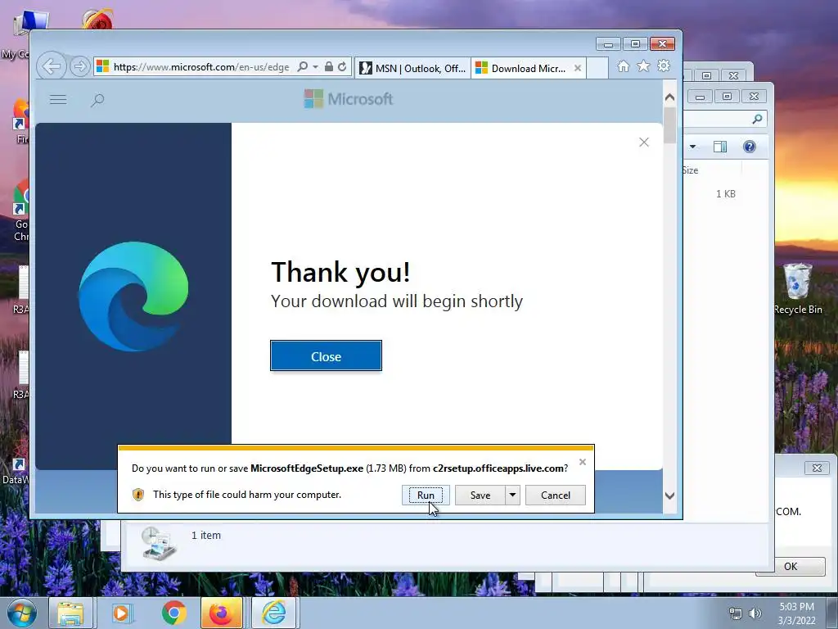Click the blue Close button

pyautogui.click(x=326, y=355)
